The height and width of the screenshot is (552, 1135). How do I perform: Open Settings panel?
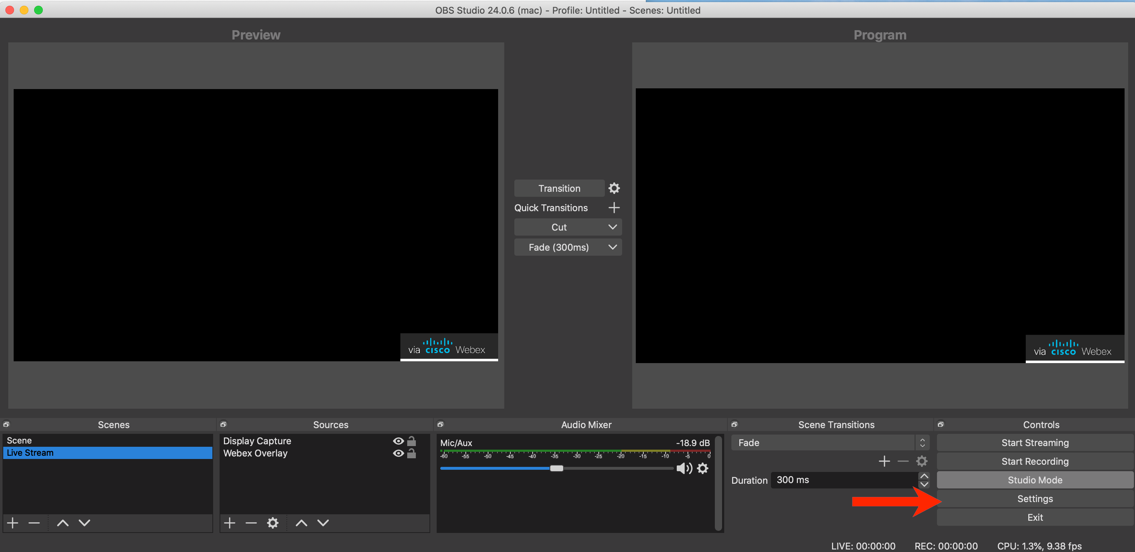click(1034, 498)
